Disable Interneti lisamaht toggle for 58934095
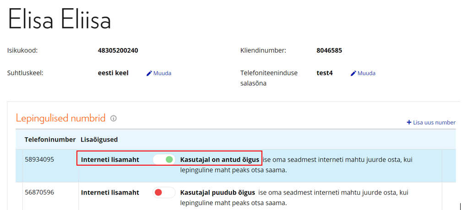The image size is (462, 210). 164,160
